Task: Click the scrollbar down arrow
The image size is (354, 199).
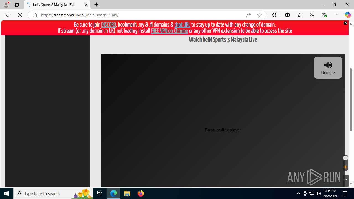Action: point(351,183)
